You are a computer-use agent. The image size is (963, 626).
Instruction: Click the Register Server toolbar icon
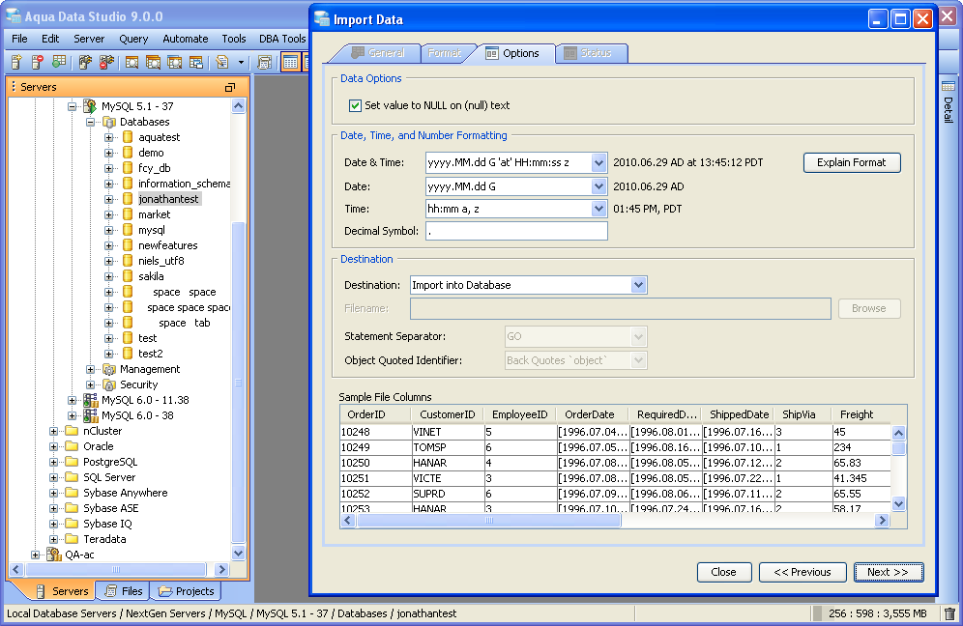click(16, 62)
